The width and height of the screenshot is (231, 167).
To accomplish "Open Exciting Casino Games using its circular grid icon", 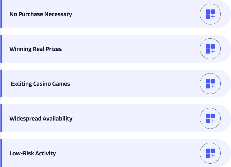I will (x=210, y=83).
